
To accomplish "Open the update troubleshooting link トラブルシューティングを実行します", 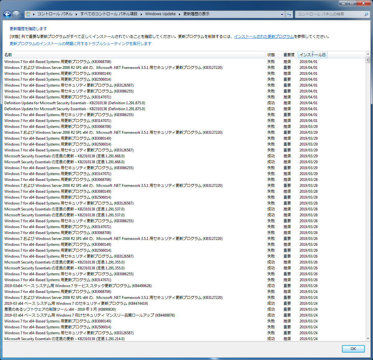I will pos(81,43).
